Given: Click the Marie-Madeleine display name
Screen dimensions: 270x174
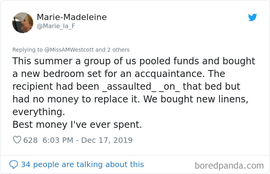Looking at the screenshot, I should (x=72, y=17).
